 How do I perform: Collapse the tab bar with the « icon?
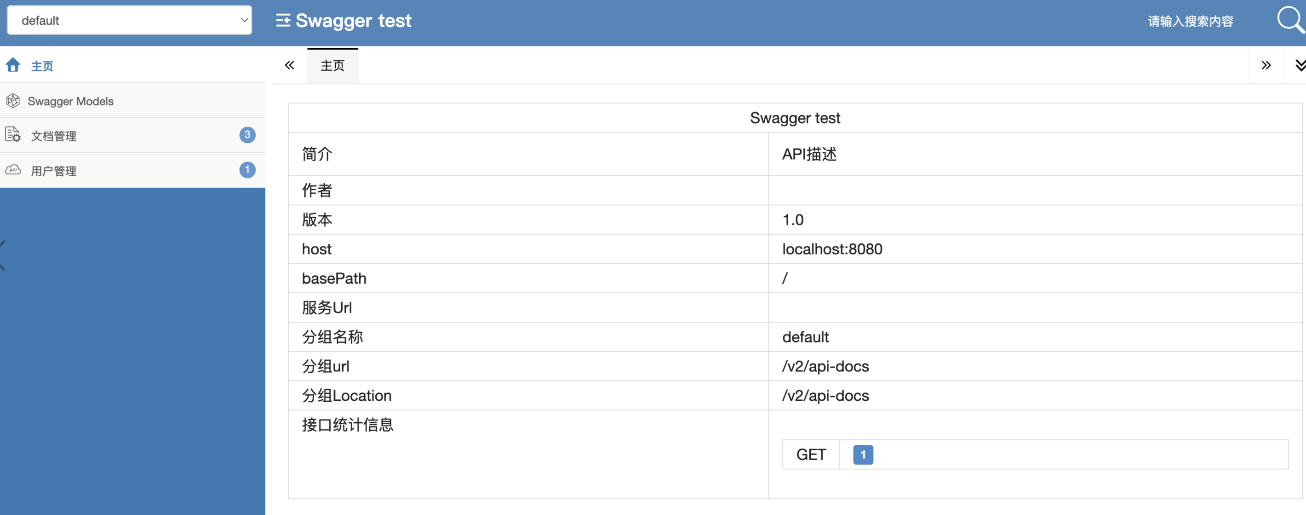(289, 65)
